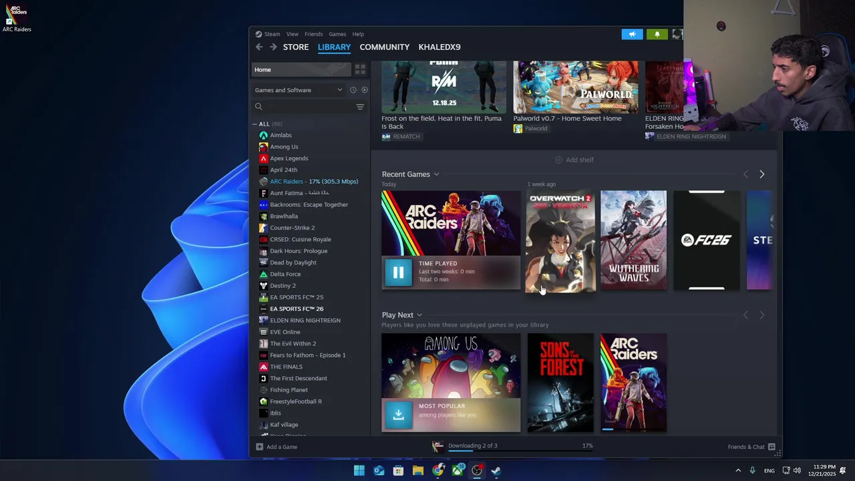Open the Games menu
Screen dimensions: 855x481
(337, 34)
